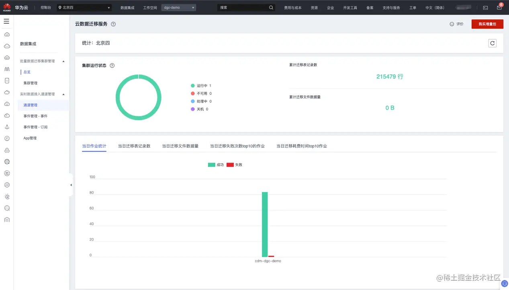Image resolution: width=509 pixels, height=290 pixels.
Task: Go to 控制台 console link
Action: click(x=46, y=8)
